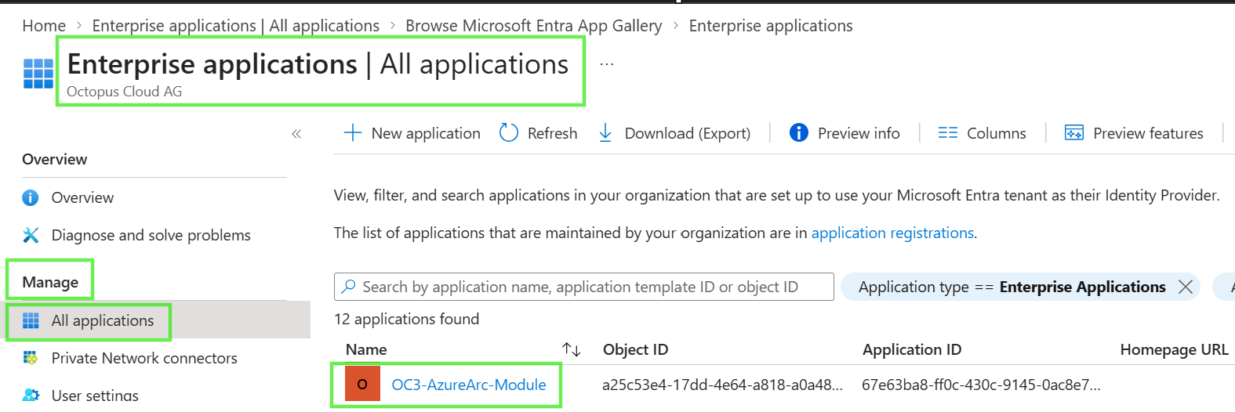Viewport: 1235px width, 412px height.
Task: Click the Home breadcrumb link
Action: 44,26
